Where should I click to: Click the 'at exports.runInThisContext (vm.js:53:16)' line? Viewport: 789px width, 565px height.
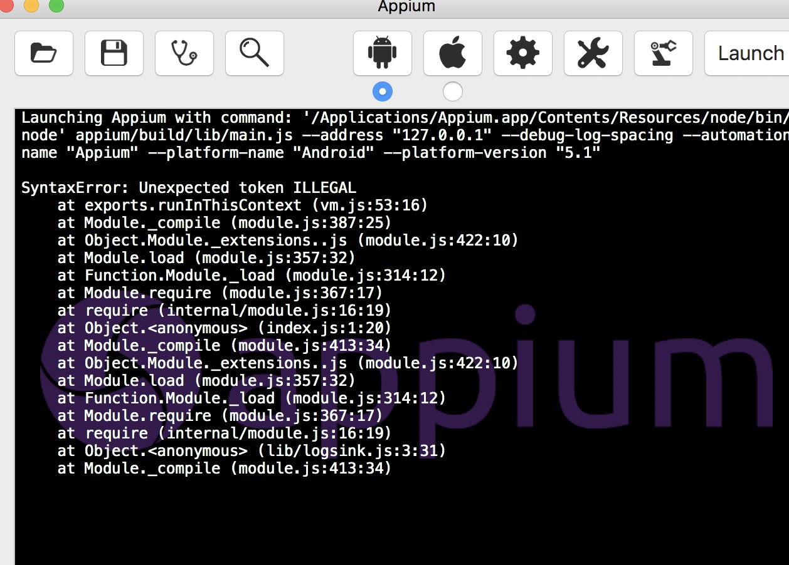[243, 205]
